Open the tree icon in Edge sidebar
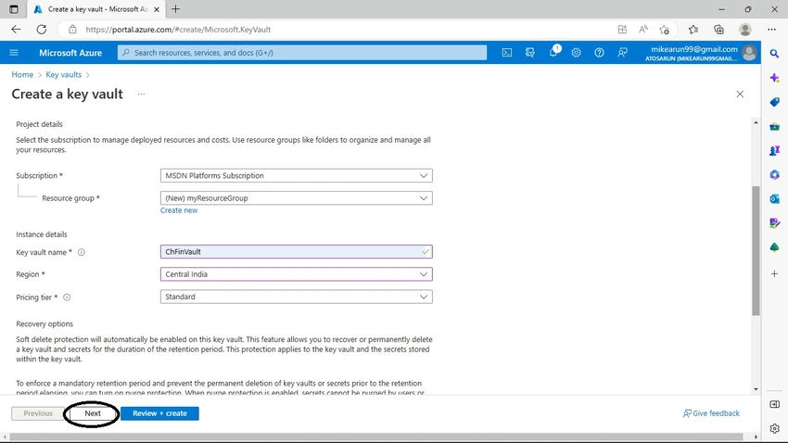The image size is (788, 443). (x=774, y=247)
